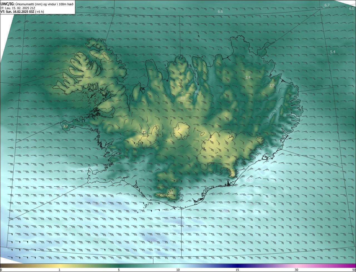Click the pink colorbar segment above 30

point(296,266)
